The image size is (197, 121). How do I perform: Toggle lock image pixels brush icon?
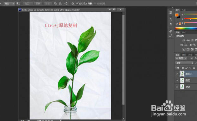[187, 68]
